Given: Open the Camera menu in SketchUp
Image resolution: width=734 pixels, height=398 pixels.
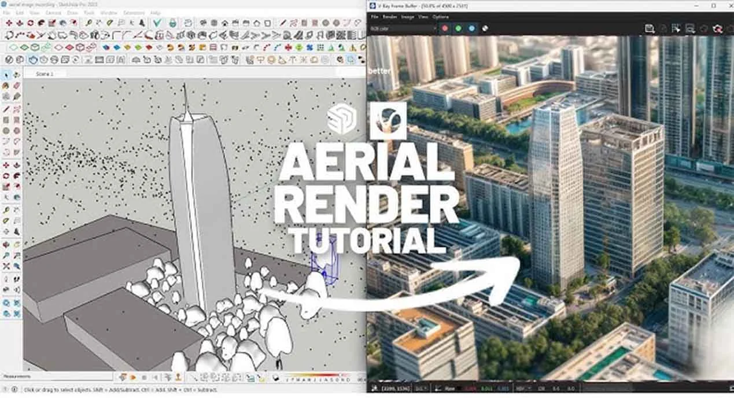Looking at the screenshot, I should click(53, 12).
